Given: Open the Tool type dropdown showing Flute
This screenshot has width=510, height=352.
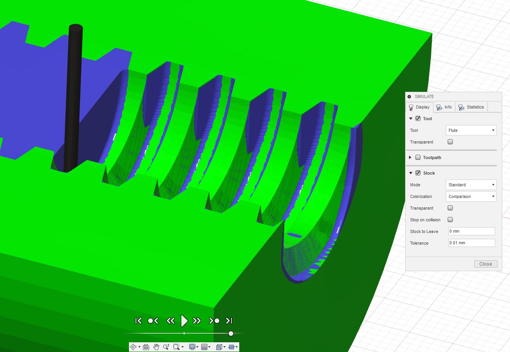Looking at the screenshot, I should [x=471, y=130].
